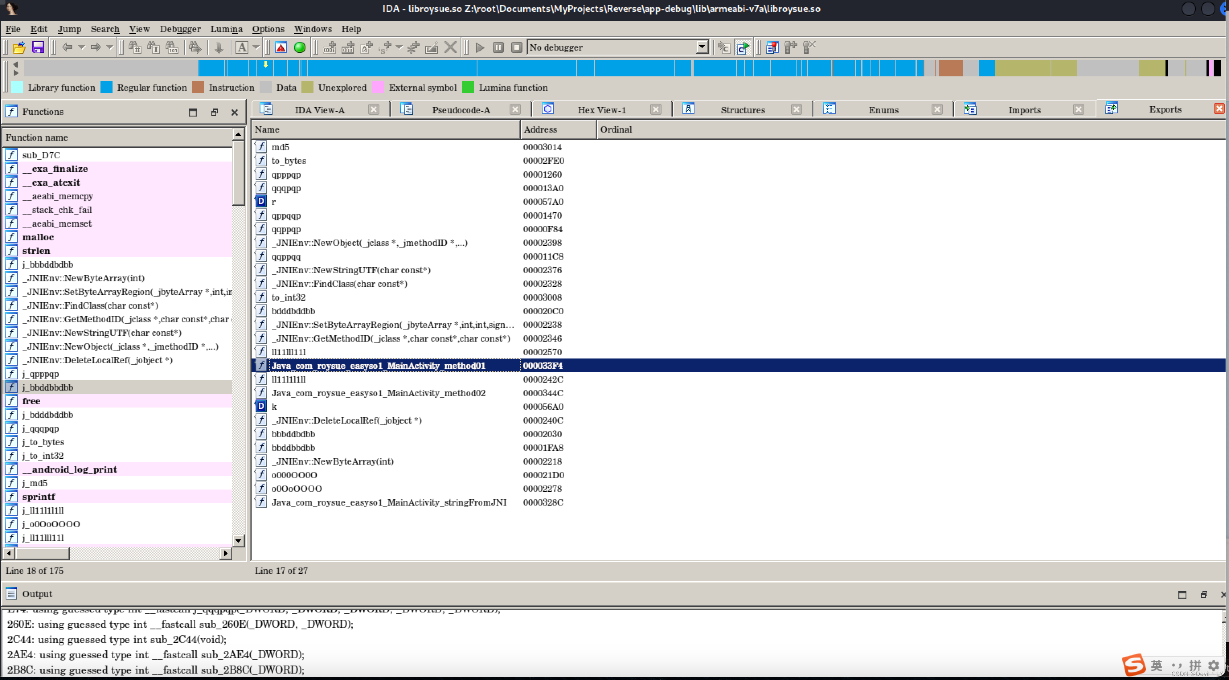Click the green circle toolbar icon

300,47
